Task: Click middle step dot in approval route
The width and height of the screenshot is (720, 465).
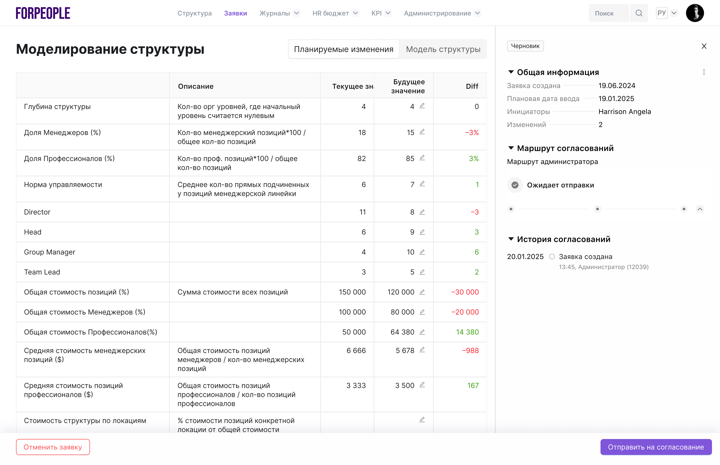Action: [x=597, y=209]
